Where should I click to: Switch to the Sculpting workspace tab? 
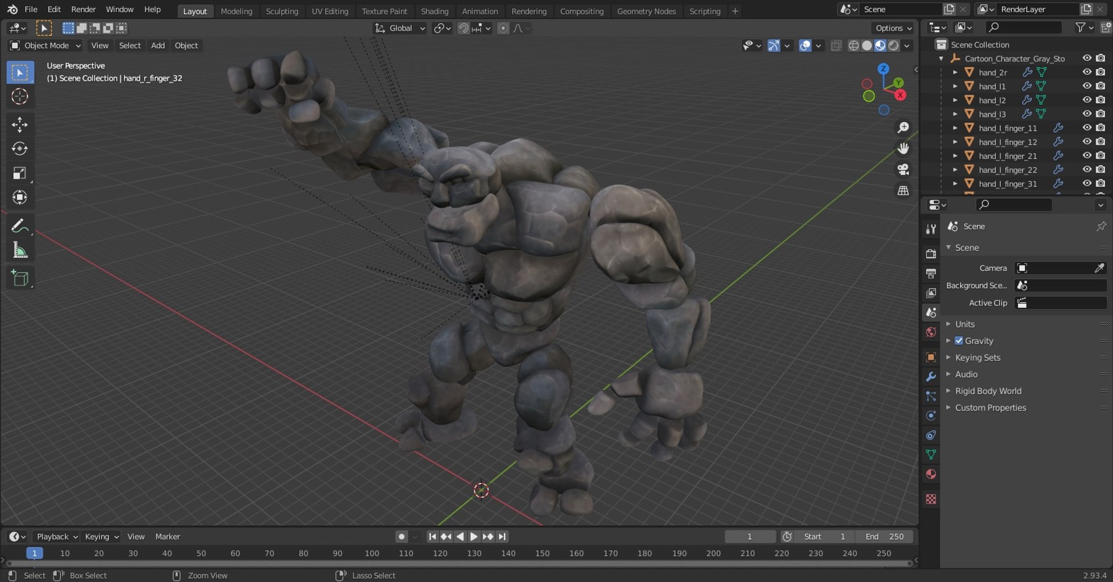(282, 11)
